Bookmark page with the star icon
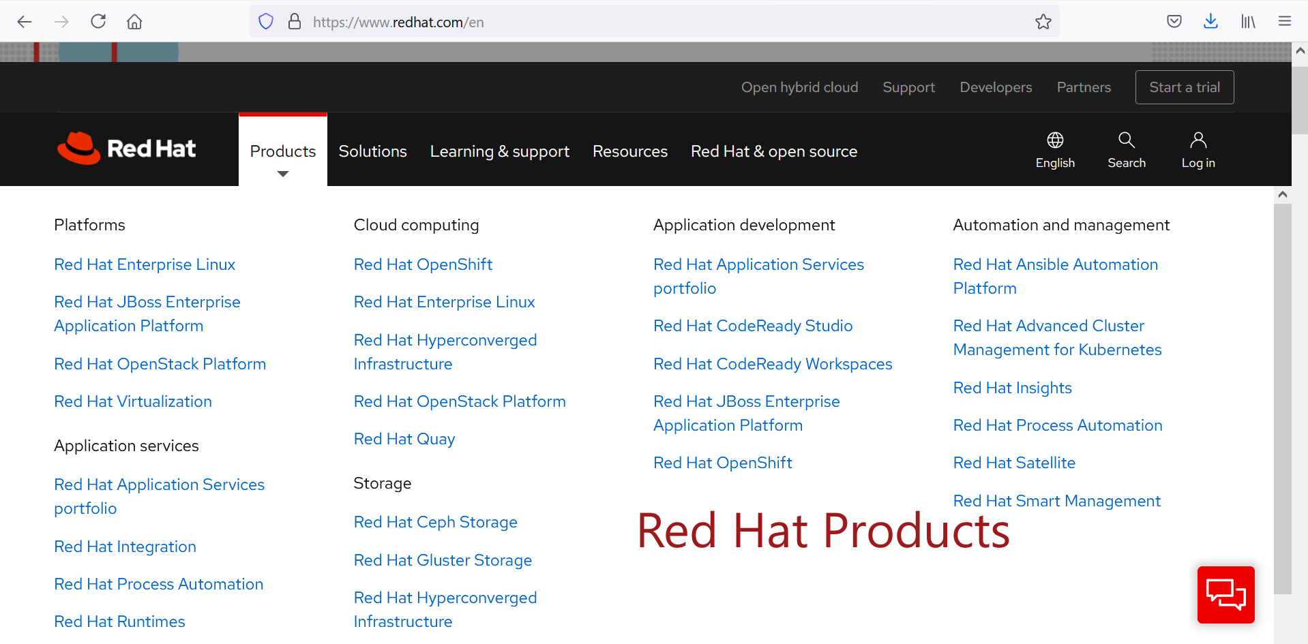The image size is (1308, 644). coord(1043,22)
